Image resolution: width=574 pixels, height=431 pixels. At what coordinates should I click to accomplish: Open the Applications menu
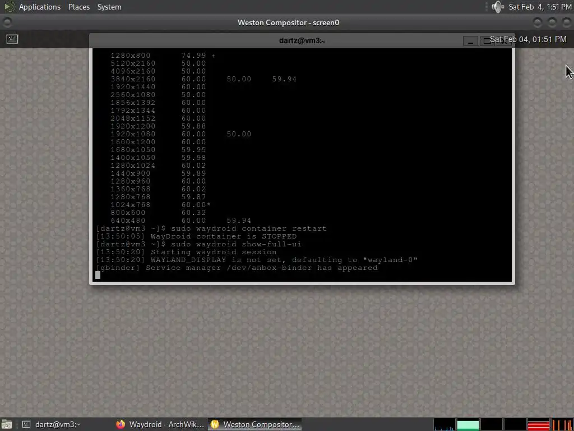pyautogui.click(x=40, y=7)
